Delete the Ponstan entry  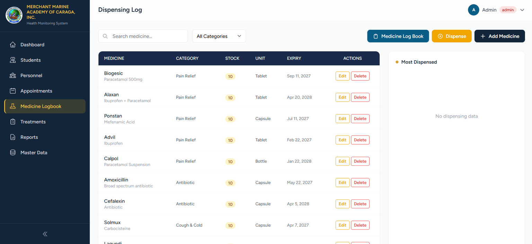coord(360,119)
